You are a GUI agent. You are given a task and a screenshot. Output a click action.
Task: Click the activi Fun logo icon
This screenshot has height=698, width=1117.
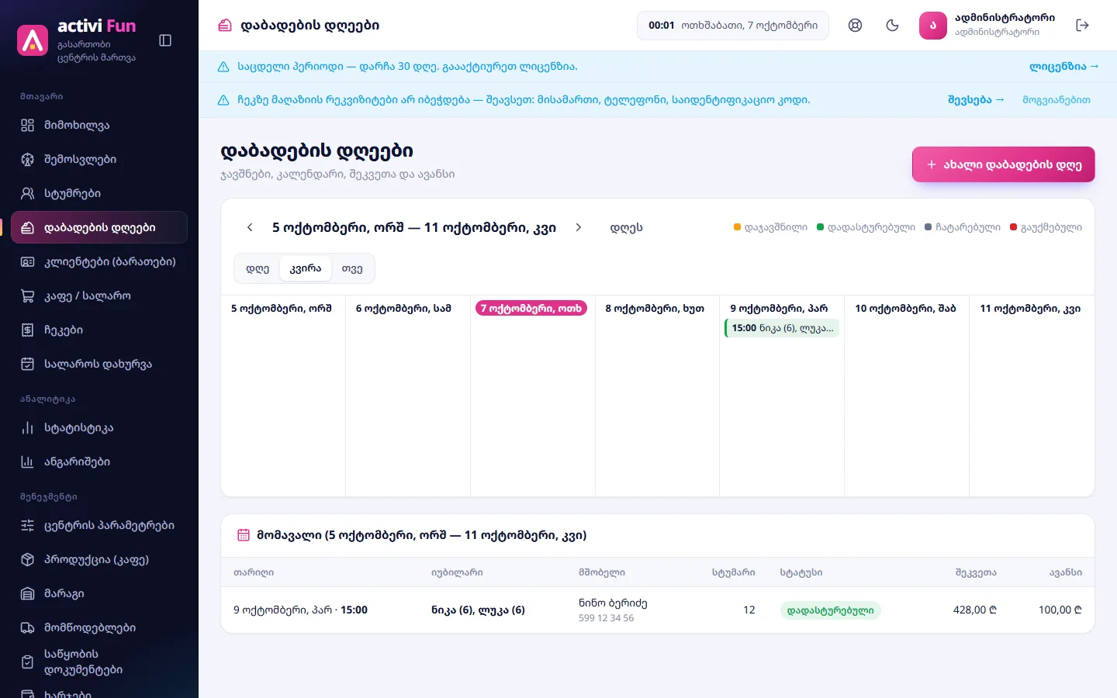click(x=33, y=40)
